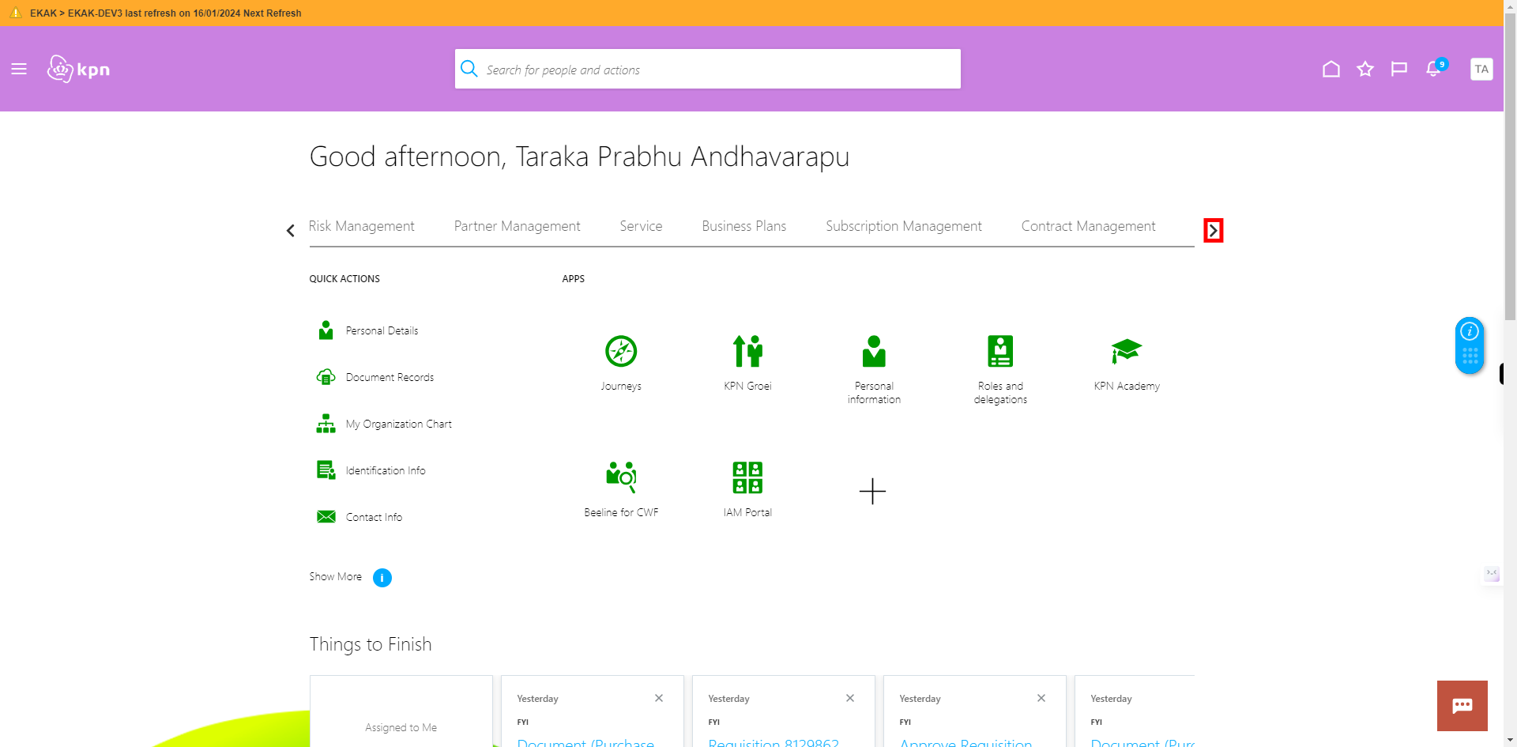Open the Journeys app
Viewport: 1517px width, 747px height.
pyautogui.click(x=621, y=363)
